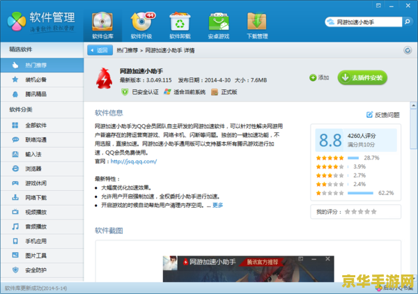Open the 图片工具 category
The height and width of the screenshot is (294, 418).
(42, 256)
